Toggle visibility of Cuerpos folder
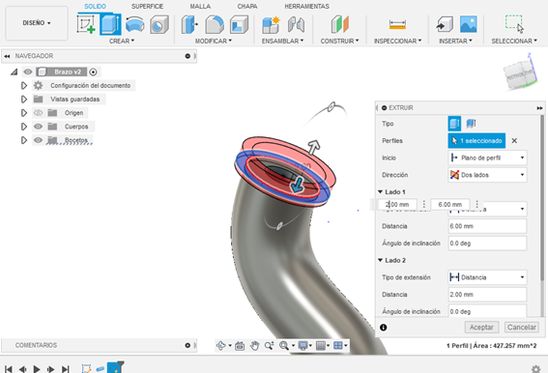548x373 pixels. tap(38, 127)
